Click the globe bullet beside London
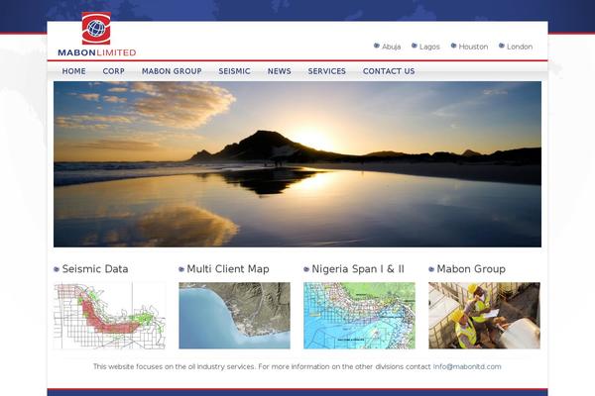The image size is (595, 396). tap(501, 46)
